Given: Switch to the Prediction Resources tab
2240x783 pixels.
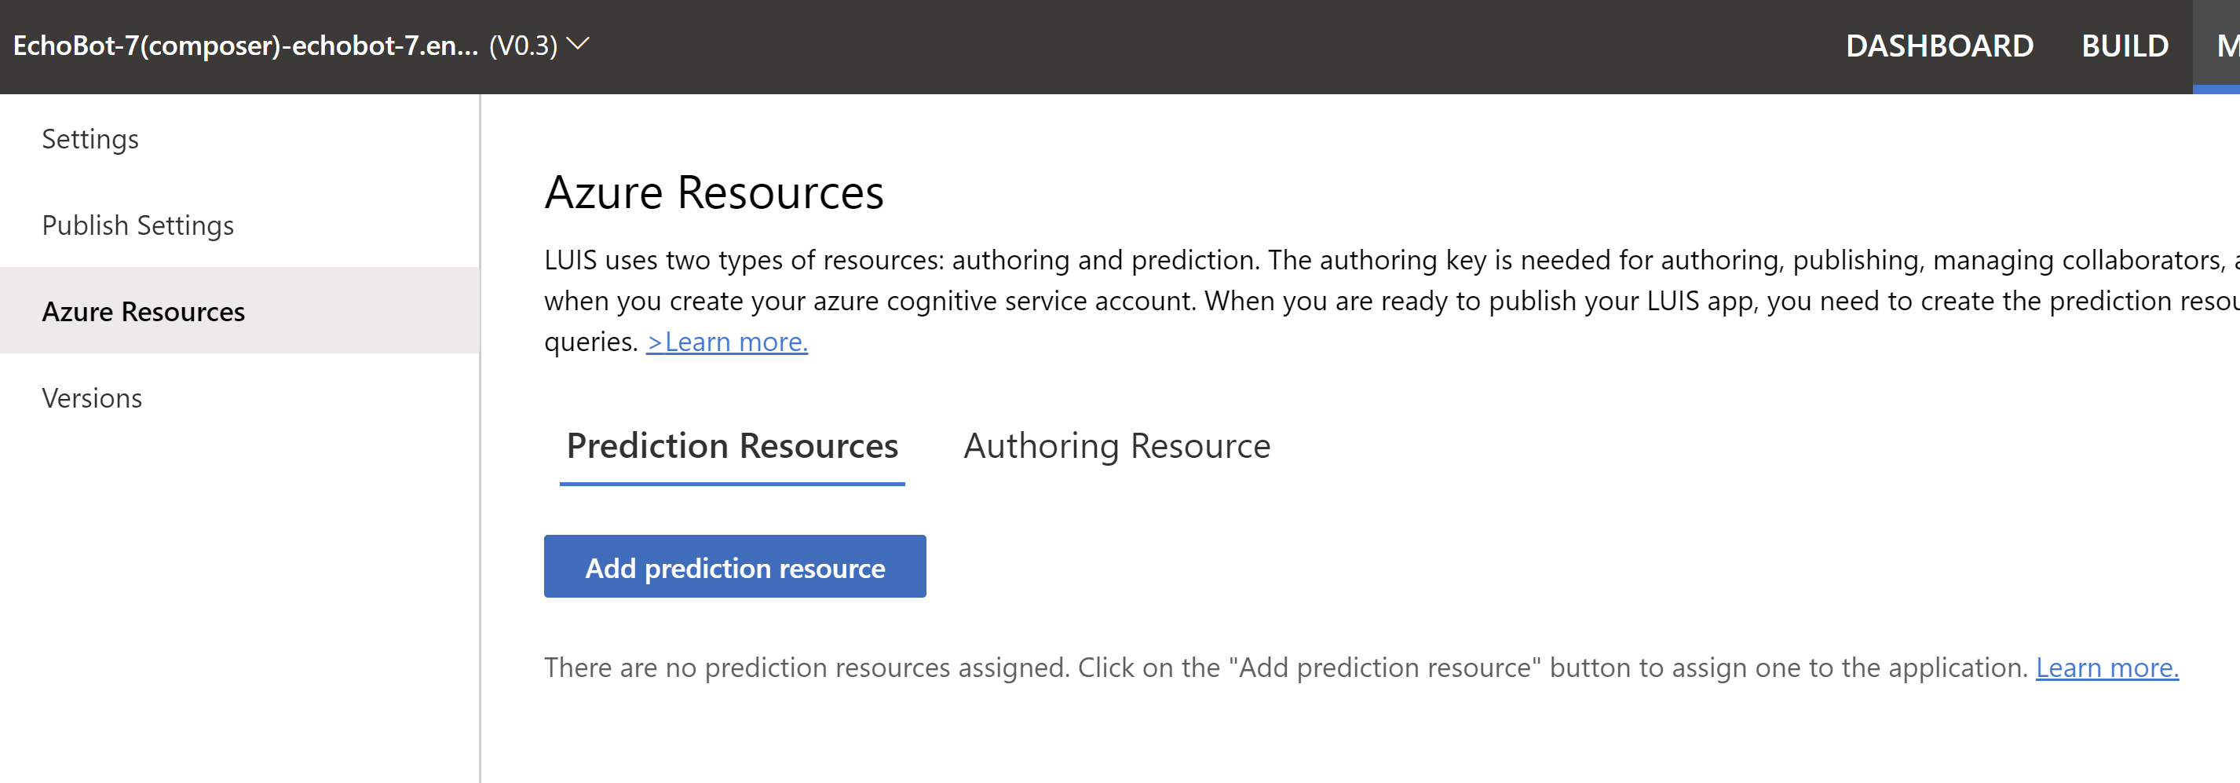Looking at the screenshot, I should pyautogui.click(x=733, y=445).
